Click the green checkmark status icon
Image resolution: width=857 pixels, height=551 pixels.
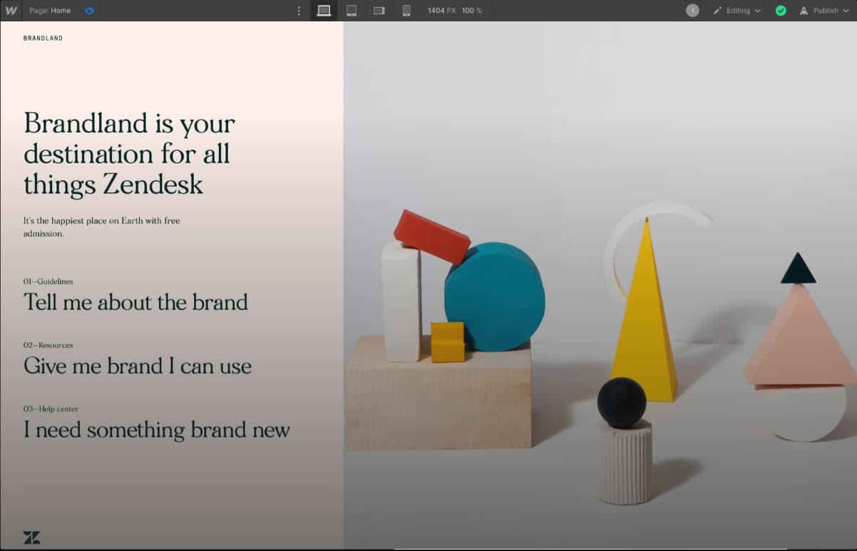pos(781,11)
